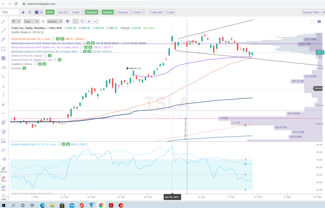The height and width of the screenshot is (208, 325).
Task: Select the rectangle drawing tool
Action: click(3, 49)
